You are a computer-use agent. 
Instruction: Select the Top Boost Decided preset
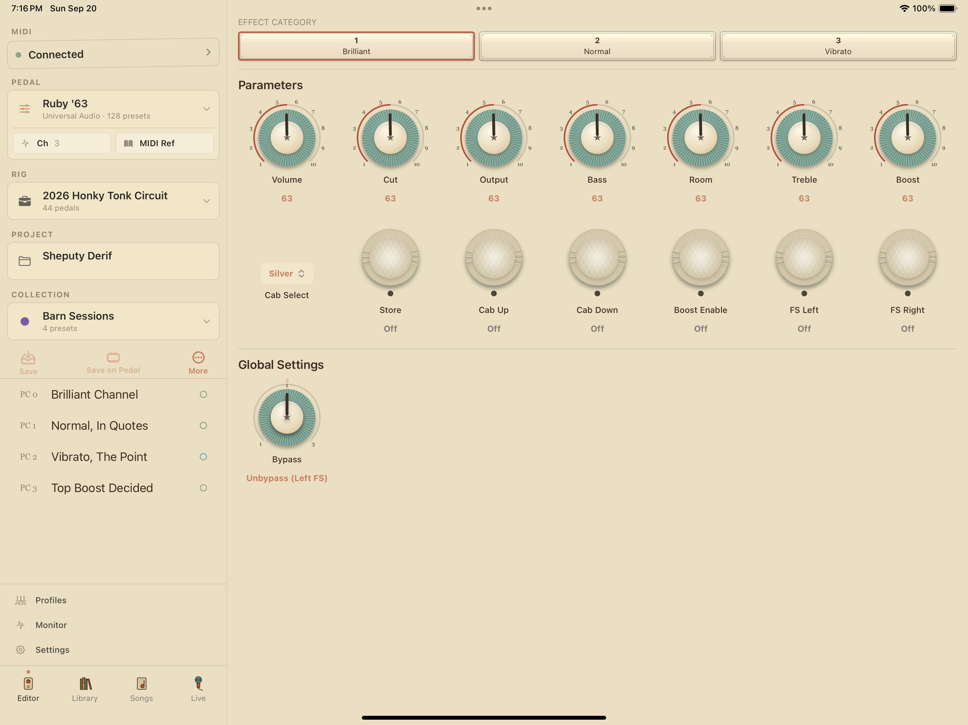(x=113, y=488)
